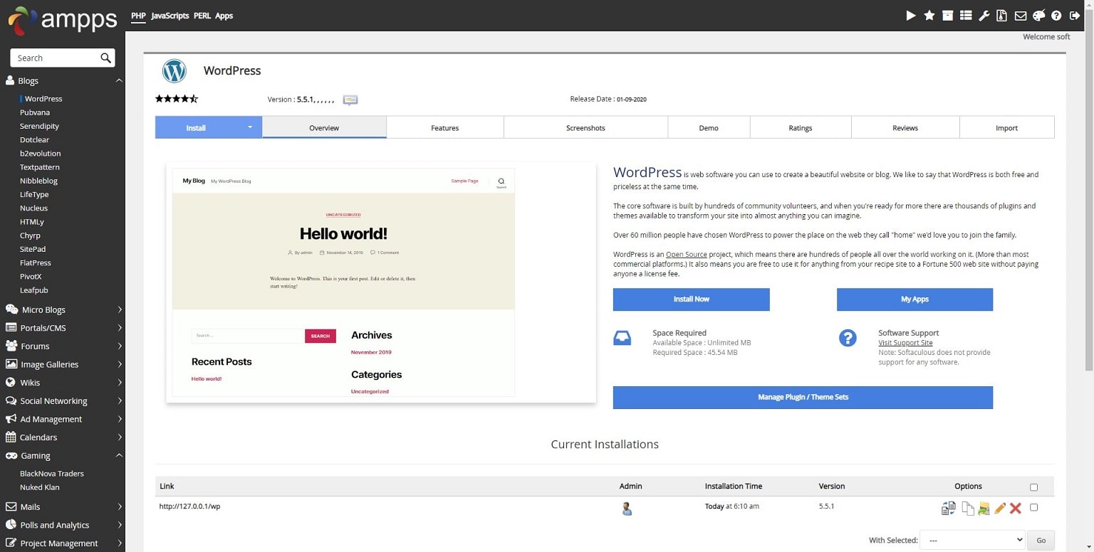Image resolution: width=1094 pixels, height=552 pixels.
Task: Expand the Social Networking category
Action: tap(63, 400)
